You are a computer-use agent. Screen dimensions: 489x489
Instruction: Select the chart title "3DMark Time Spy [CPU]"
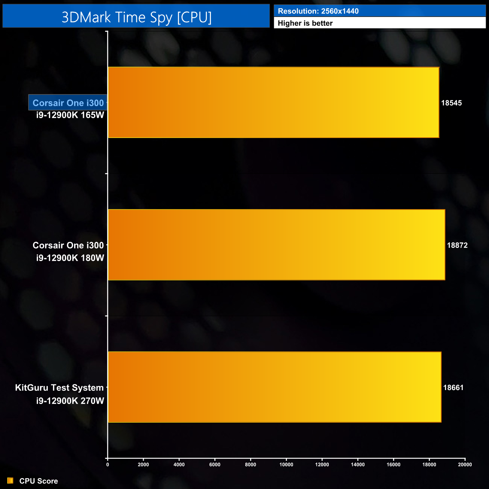click(x=136, y=17)
